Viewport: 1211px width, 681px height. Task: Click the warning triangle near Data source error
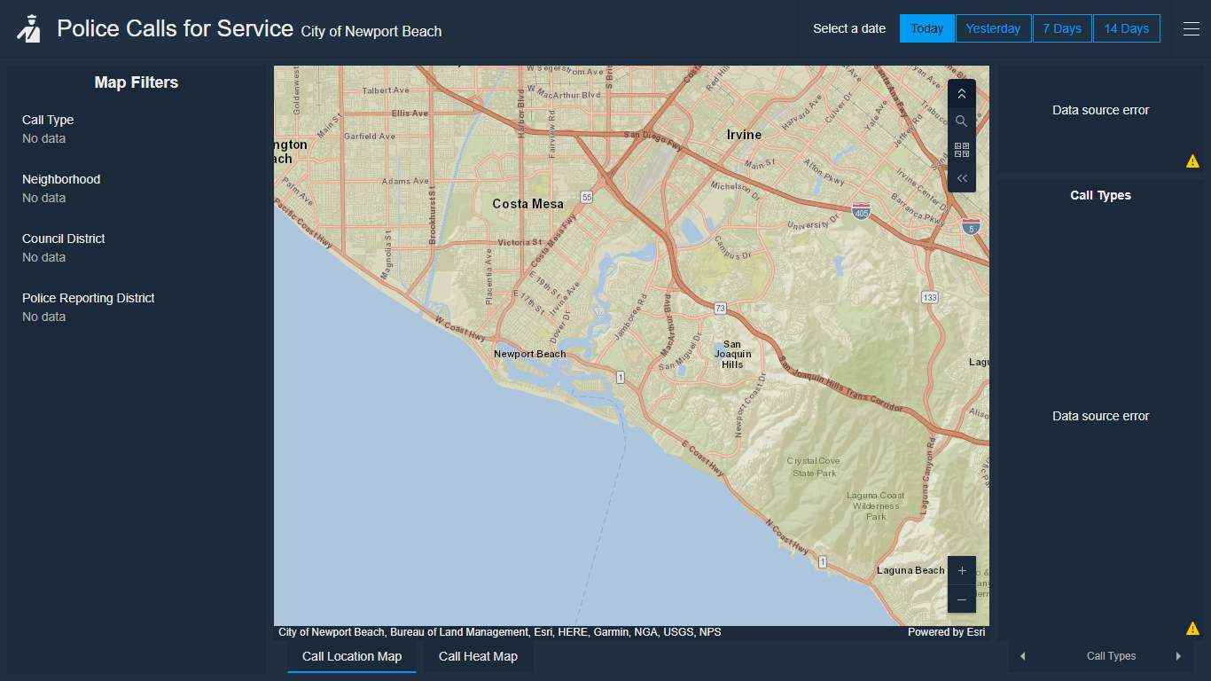pos(1192,160)
